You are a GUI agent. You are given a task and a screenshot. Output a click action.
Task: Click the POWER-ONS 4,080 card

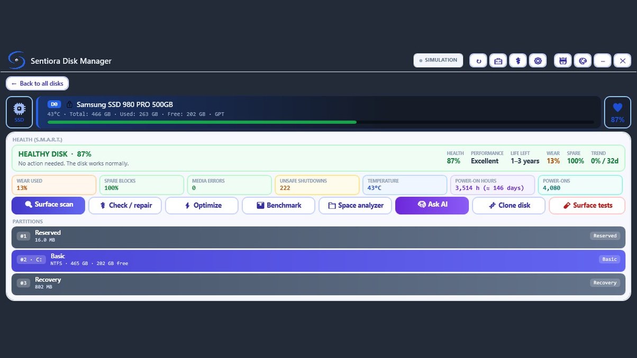click(x=580, y=185)
